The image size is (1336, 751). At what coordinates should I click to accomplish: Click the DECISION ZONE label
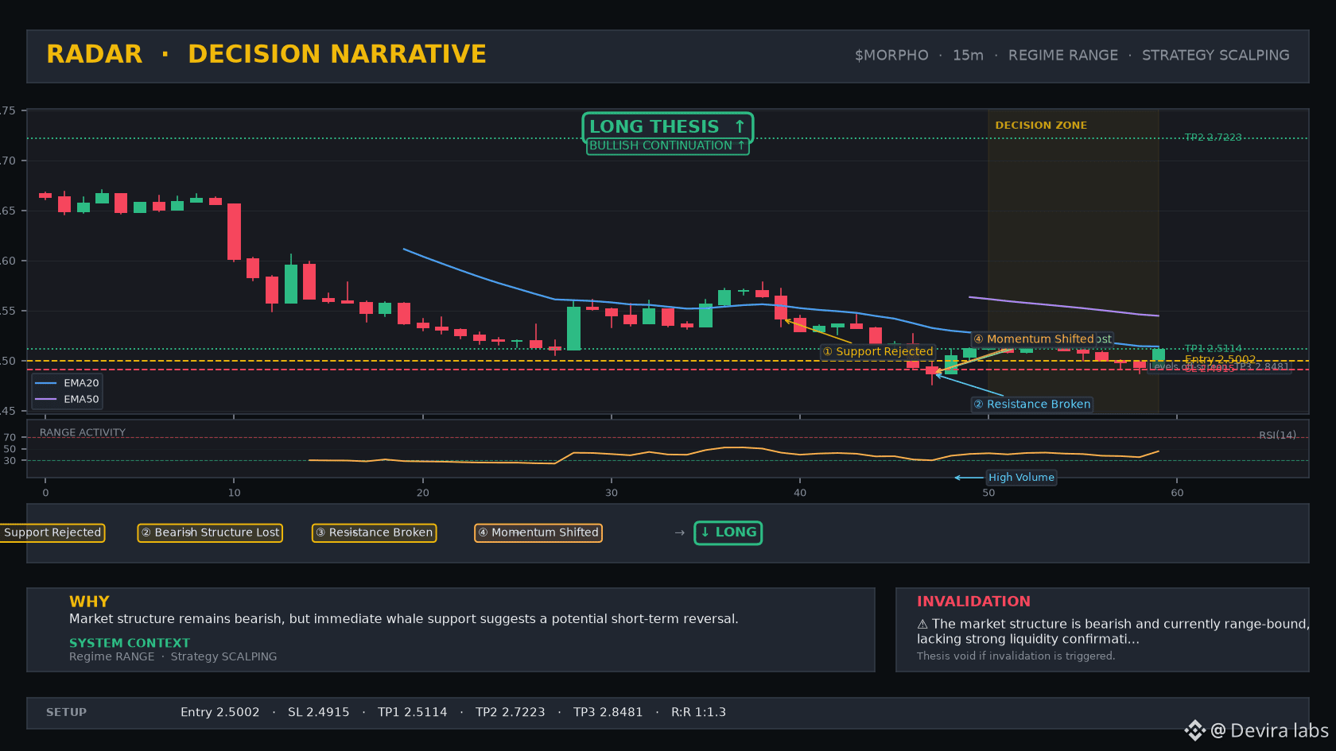coord(1041,126)
